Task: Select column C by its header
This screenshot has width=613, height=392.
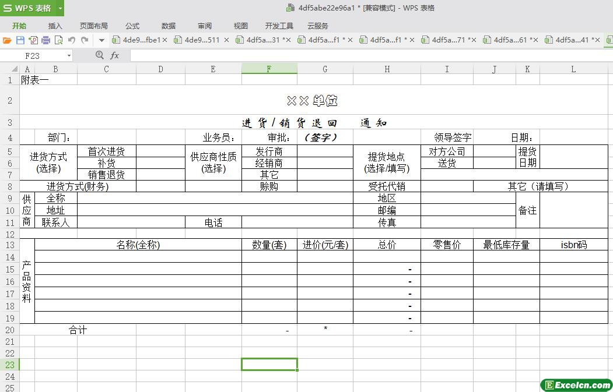Action: (106, 69)
